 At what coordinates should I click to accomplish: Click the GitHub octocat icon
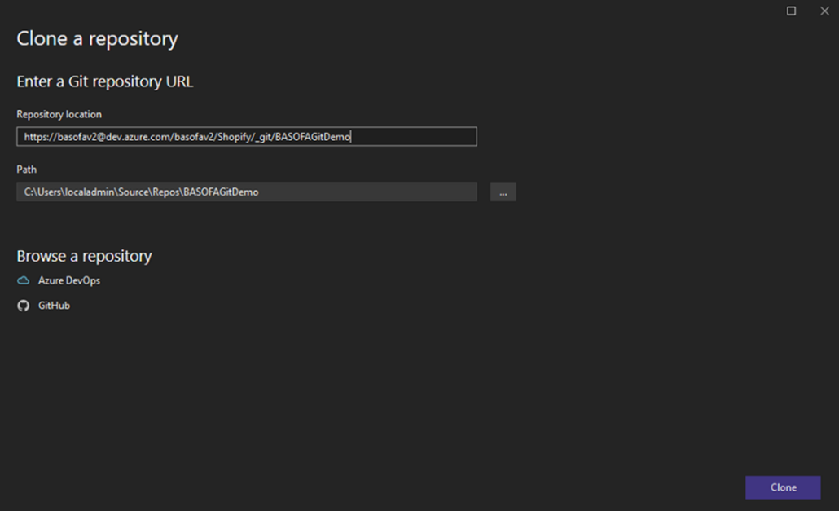pyautogui.click(x=24, y=306)
